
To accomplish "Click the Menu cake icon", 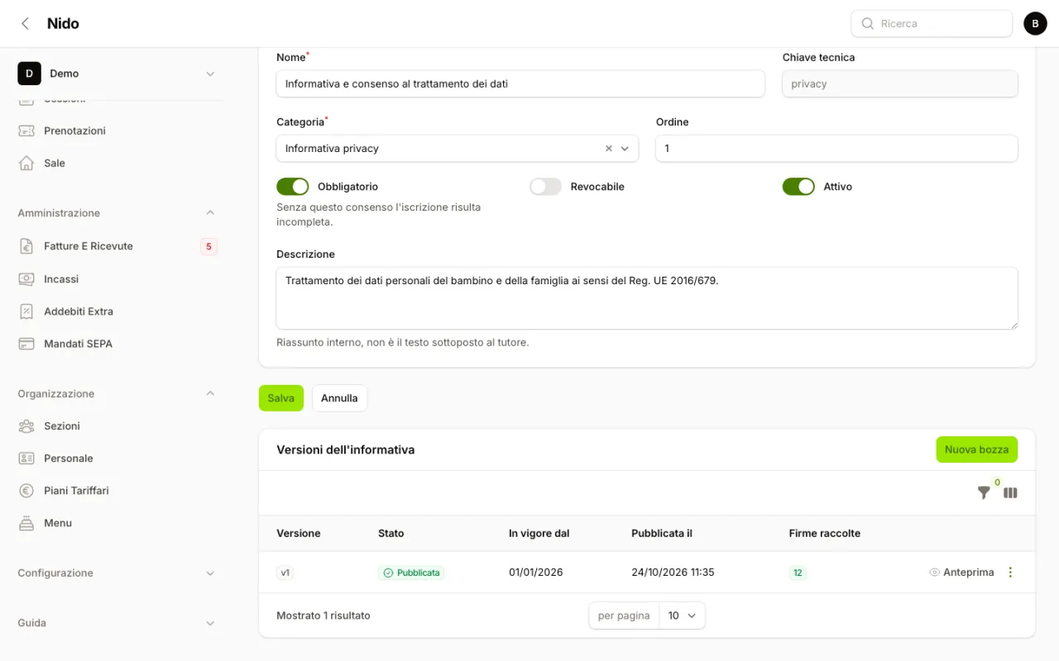I will (x=26, y=523).
